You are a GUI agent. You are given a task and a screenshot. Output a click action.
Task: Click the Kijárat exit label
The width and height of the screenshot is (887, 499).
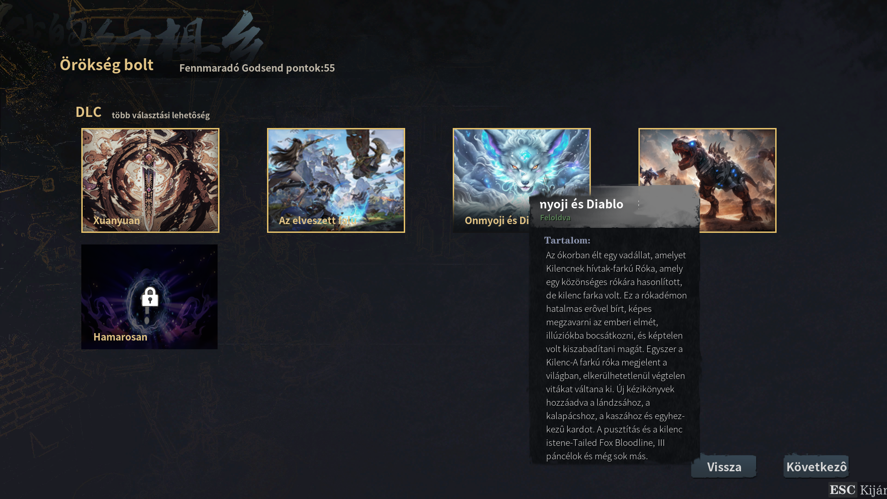[873, 490]
